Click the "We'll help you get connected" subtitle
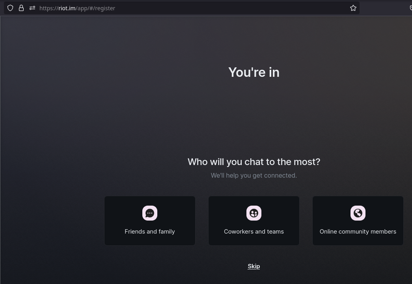This screenshot has height=284, width=412. coord(254,175)
